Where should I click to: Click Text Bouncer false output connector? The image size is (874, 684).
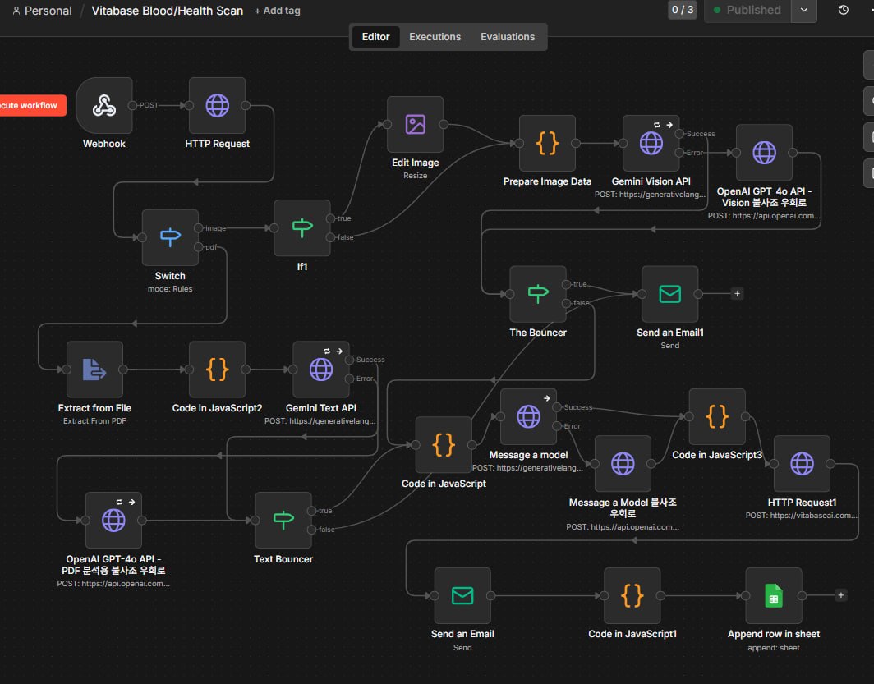point(311,530)
